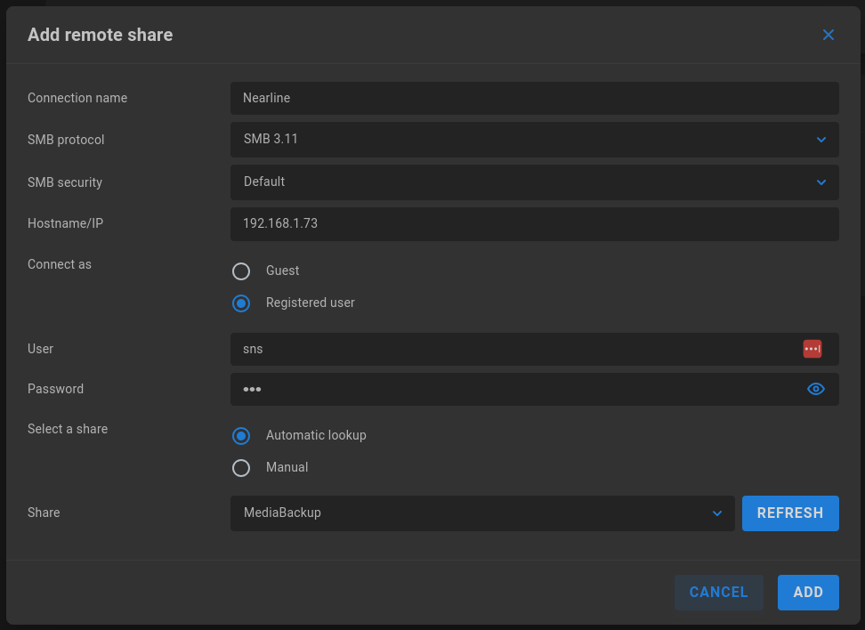
Task: Select the Guest radio button
Action: tap(241, 271)
